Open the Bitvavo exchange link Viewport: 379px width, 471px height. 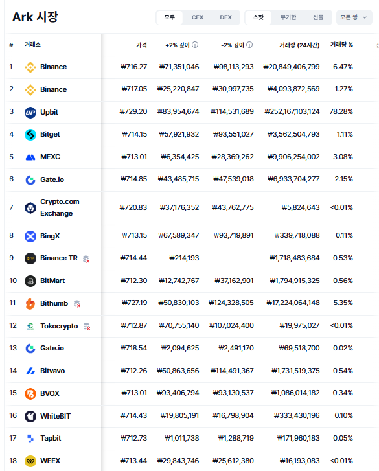coord(52,371)
